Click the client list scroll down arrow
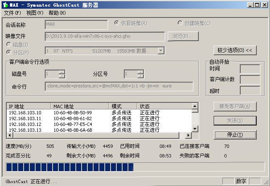This screenshot has height=186, width=270. 195,129
